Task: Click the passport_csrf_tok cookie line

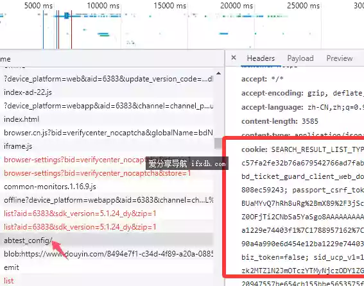Action: [303, 190]
